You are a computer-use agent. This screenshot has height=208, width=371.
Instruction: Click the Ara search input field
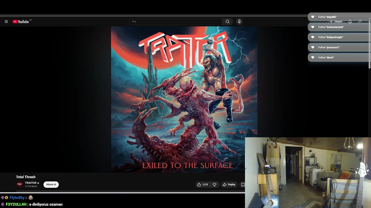tap(176, 21)
